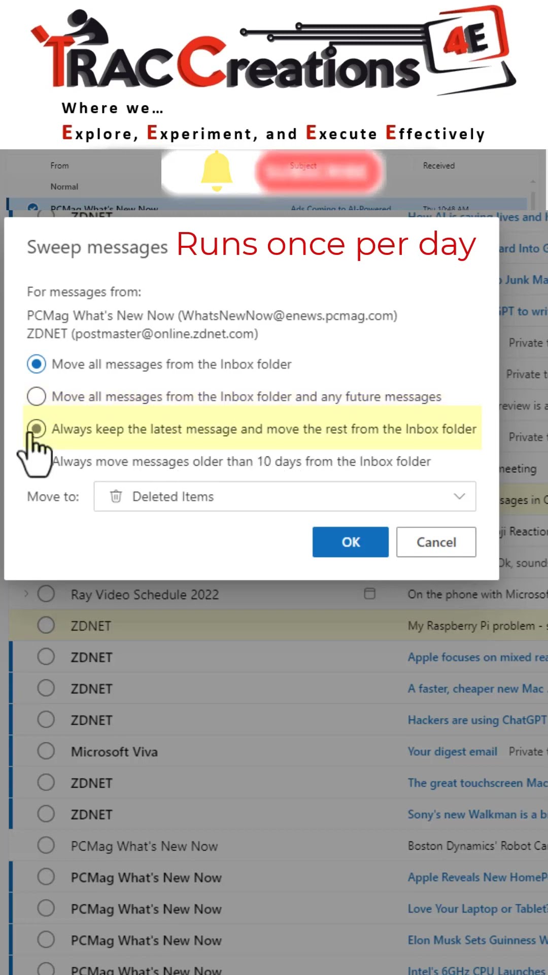Select option including any future messages

click(x=37, y=397)
